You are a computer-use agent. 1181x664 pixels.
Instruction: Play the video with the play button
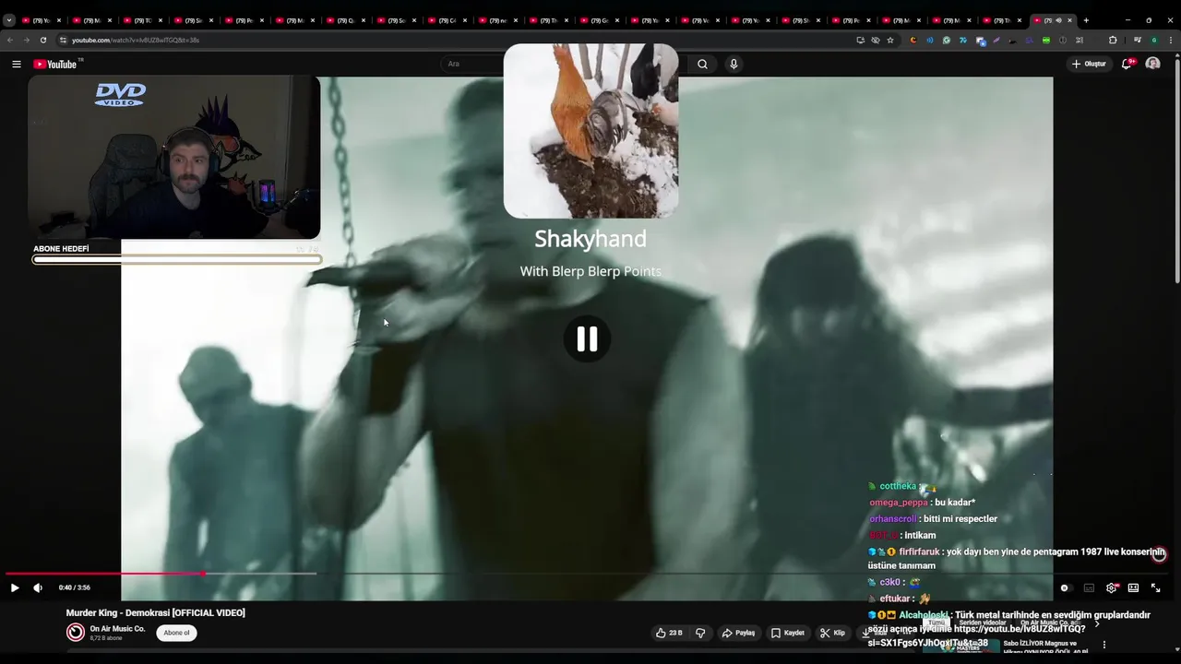tap(15, 587)
